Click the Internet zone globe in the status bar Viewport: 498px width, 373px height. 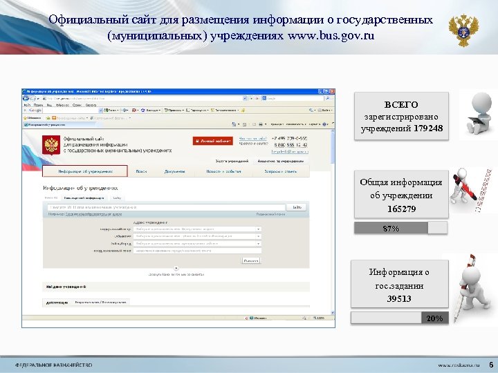coord(252,318)
